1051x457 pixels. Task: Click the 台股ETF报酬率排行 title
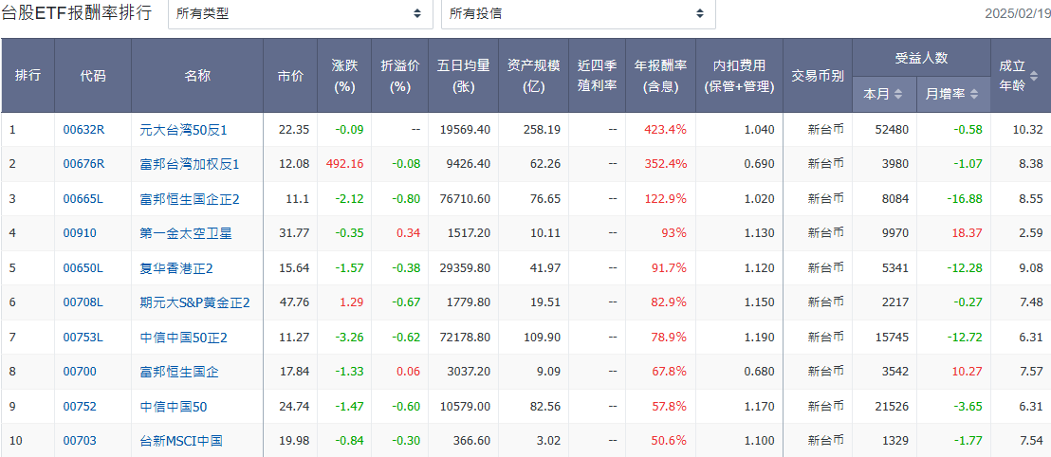tap(77, 12)
